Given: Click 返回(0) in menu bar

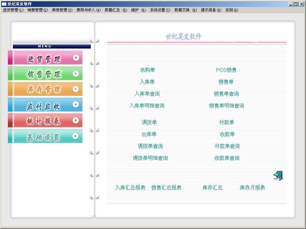Looking at the screenshot, I should coord(232,10).
